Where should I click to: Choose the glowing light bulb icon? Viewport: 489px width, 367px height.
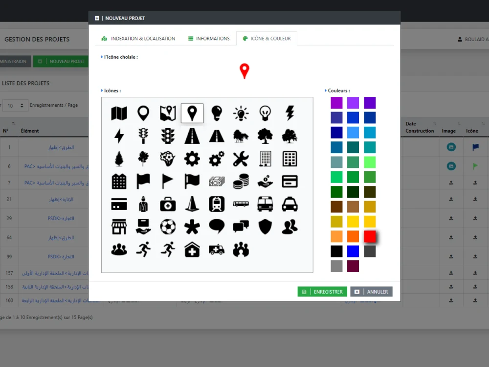[241, 114]
